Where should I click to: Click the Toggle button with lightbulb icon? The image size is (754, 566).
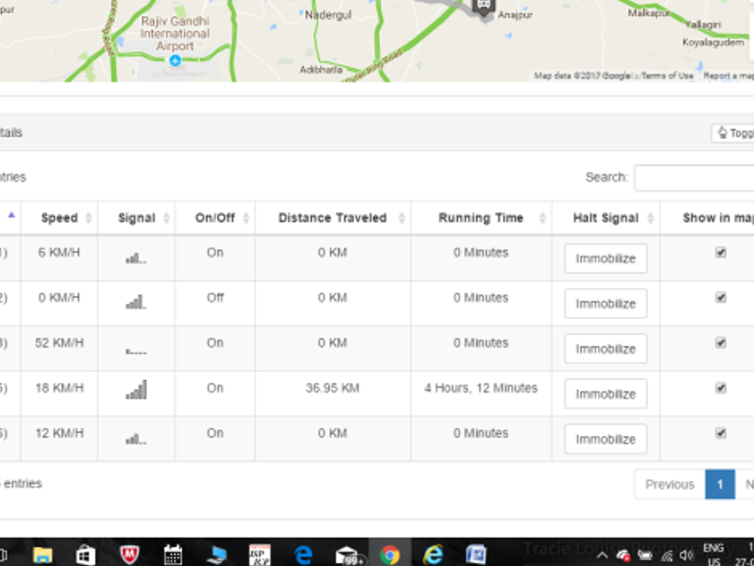click(x=733, y=133)
